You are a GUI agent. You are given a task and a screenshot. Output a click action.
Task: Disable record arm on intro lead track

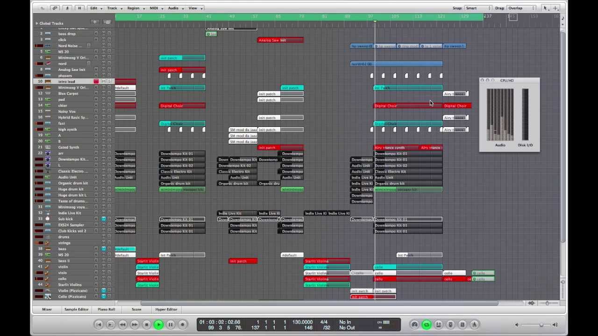pos(96,81)
